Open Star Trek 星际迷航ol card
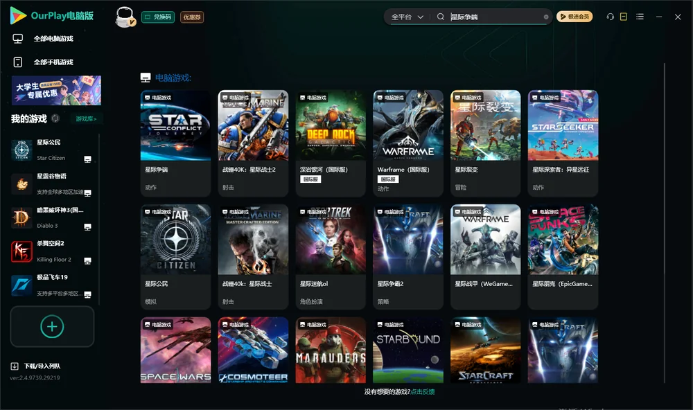 pos(331,257)
